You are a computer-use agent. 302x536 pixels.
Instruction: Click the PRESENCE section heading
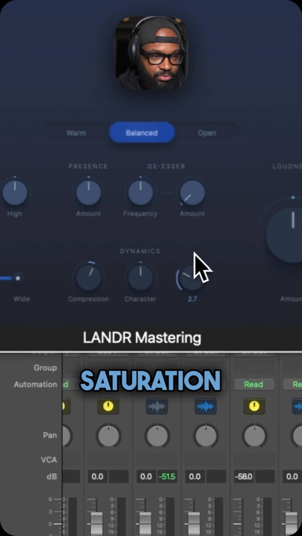pyautogui.click(x=88, y=167)
